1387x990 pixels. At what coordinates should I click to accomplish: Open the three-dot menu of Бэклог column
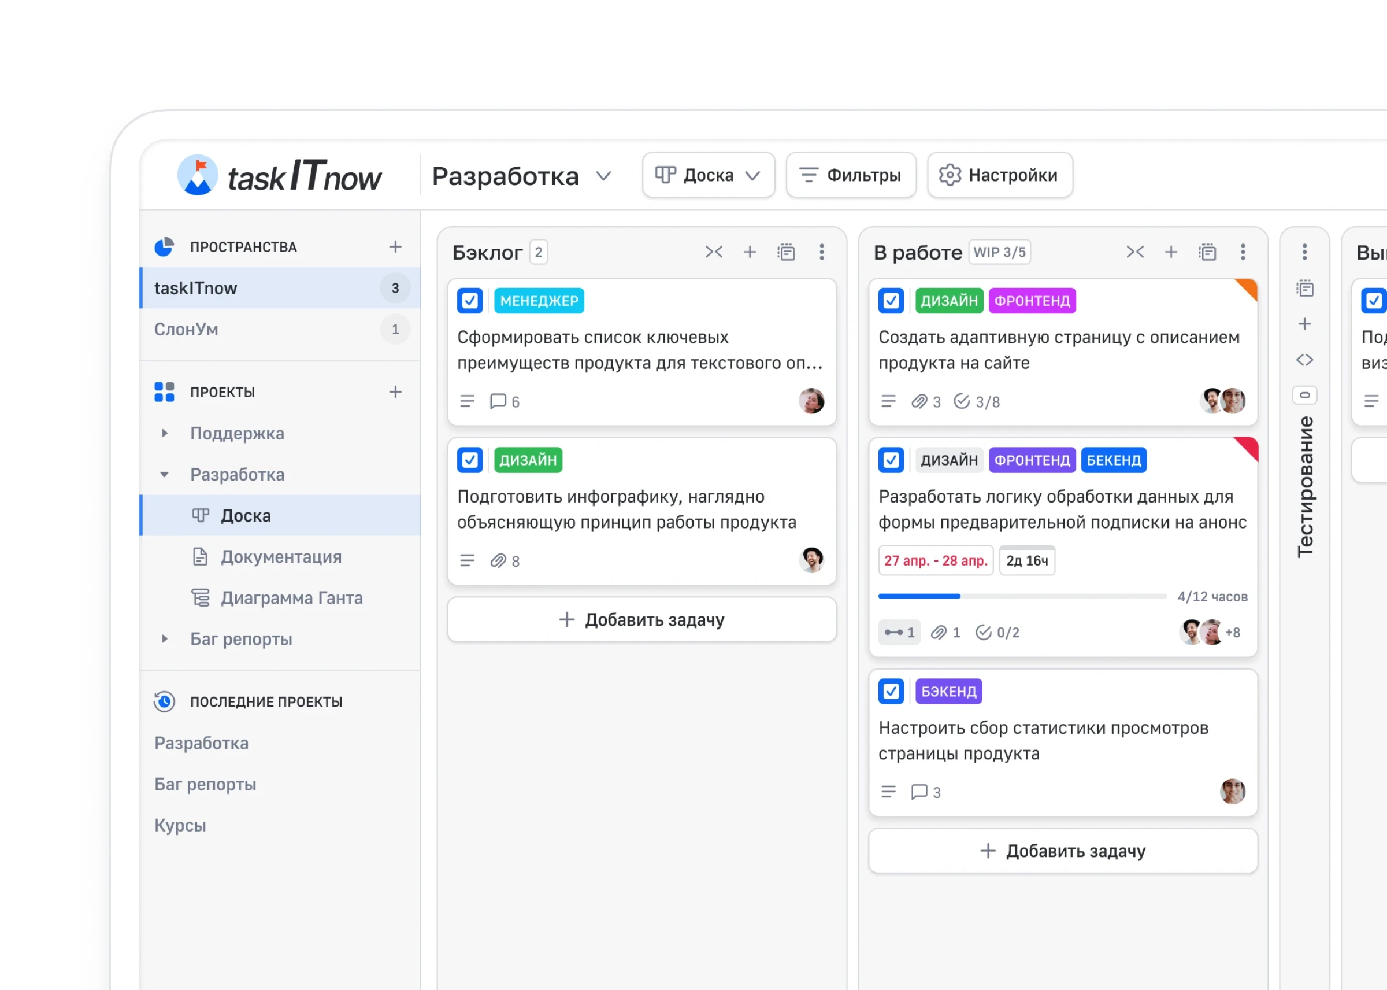click(x=821, y=252)
